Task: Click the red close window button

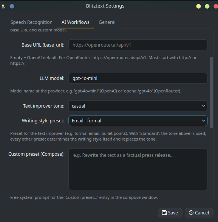Action: 216,6
